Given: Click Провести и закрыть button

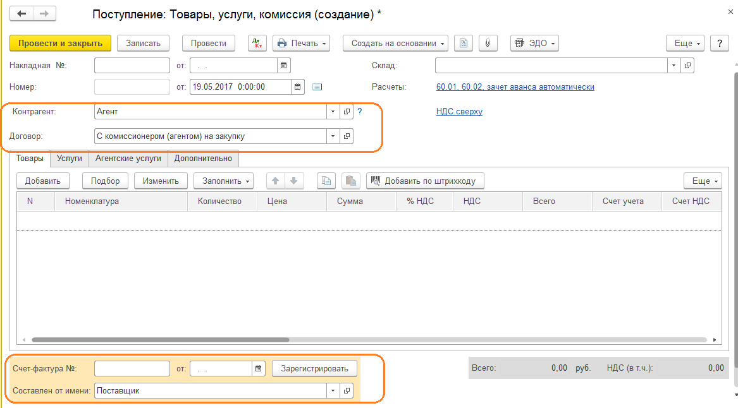Looking at the screenshot, I should pyautogui.click(x=60, y=43).
